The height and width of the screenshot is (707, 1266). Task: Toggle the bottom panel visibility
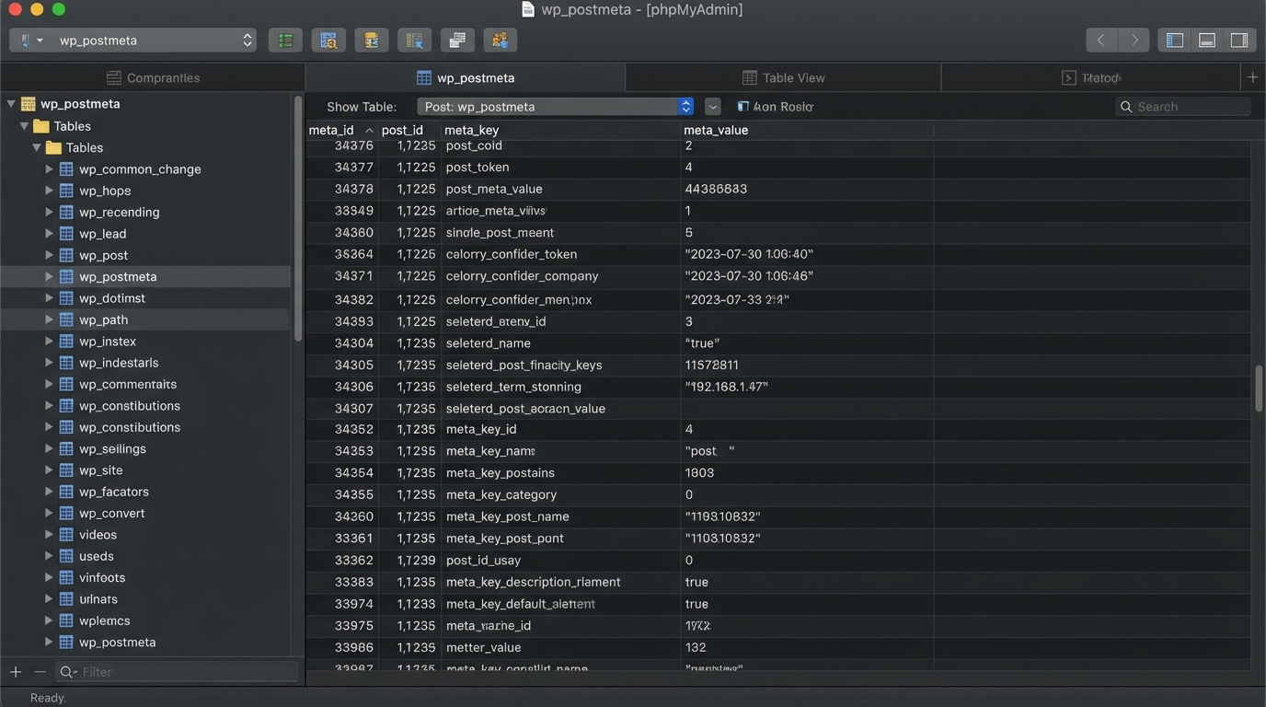tap(1207, 41)
